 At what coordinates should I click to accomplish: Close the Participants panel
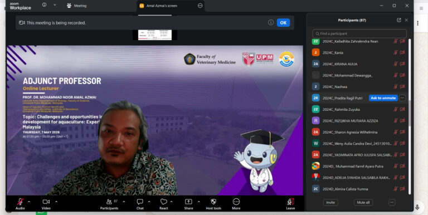tap(406, 20)
